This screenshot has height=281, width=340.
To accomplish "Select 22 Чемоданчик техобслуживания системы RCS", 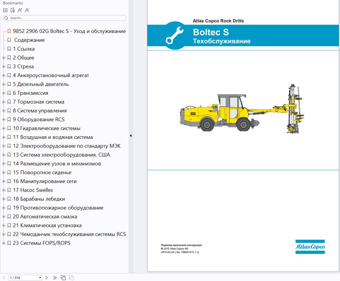I will tap(69, 234).
